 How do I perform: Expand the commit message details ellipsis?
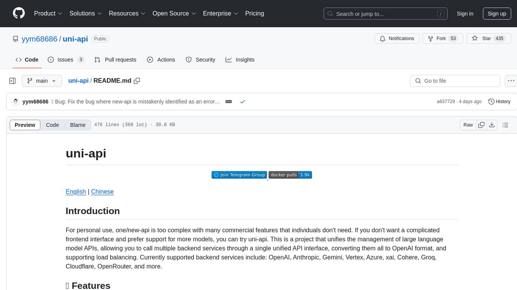click(228, 102)
